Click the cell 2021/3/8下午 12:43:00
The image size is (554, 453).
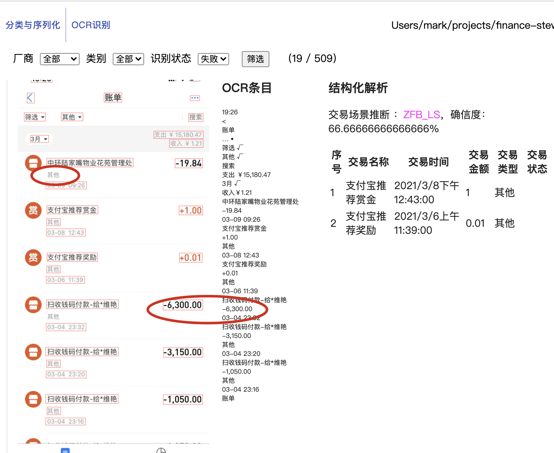(x=427, y=193)
